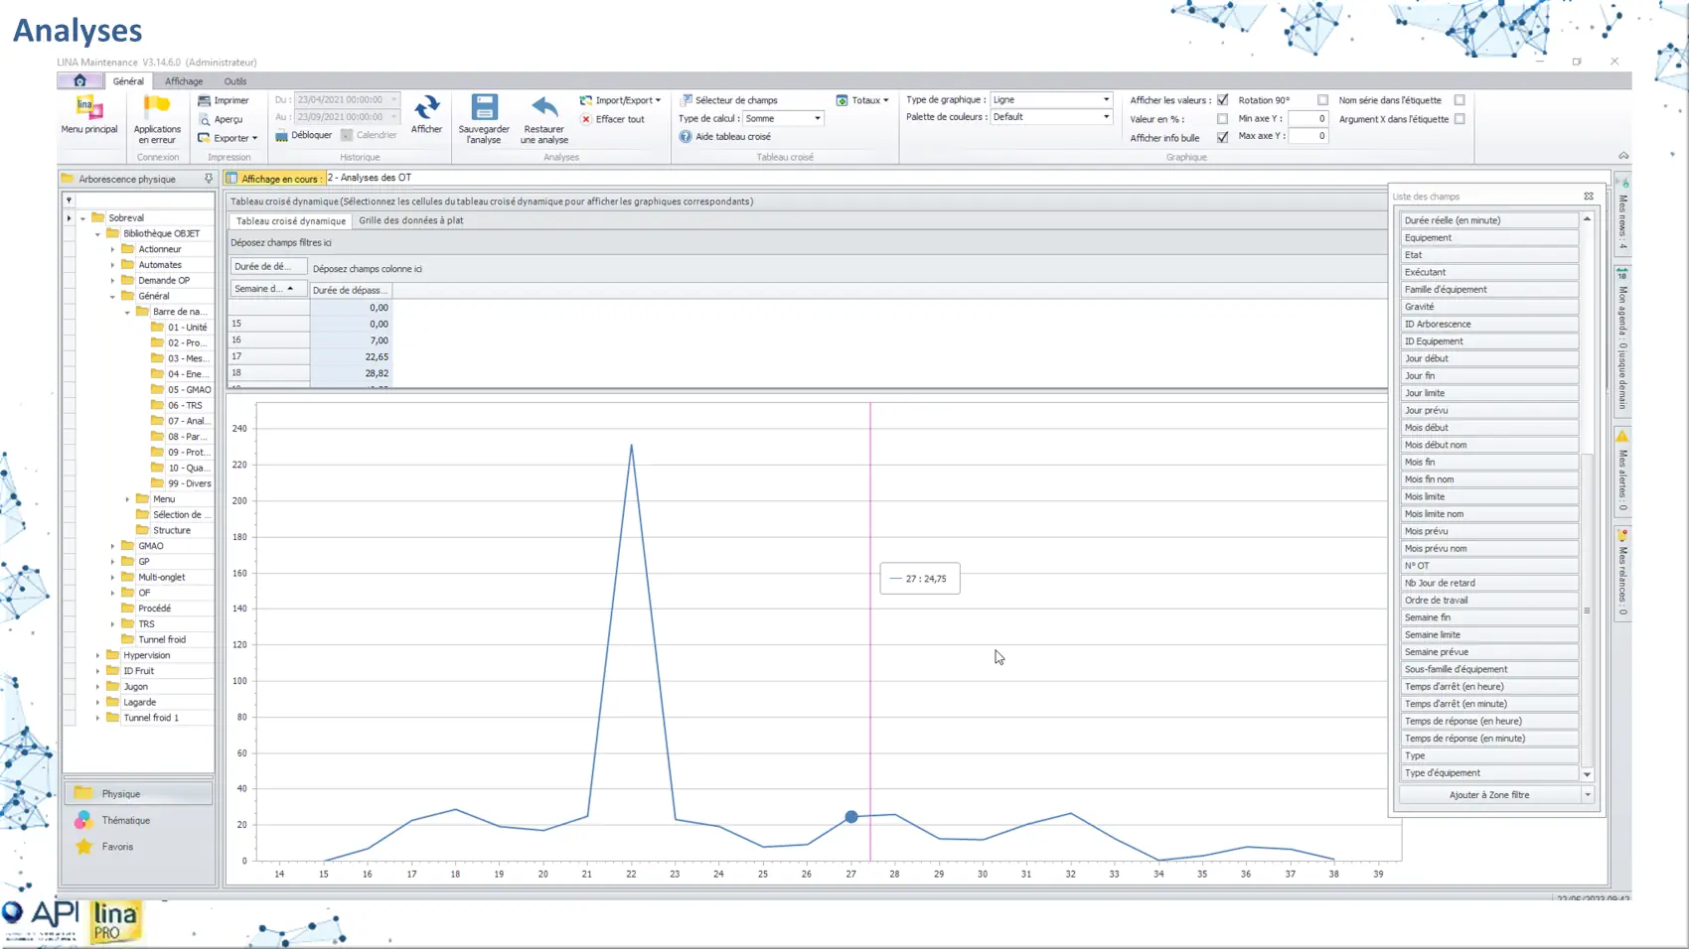Click Ajouter à Zone filtre button
Viewport: 1689px width, 949px height.
pos(1489,795)
